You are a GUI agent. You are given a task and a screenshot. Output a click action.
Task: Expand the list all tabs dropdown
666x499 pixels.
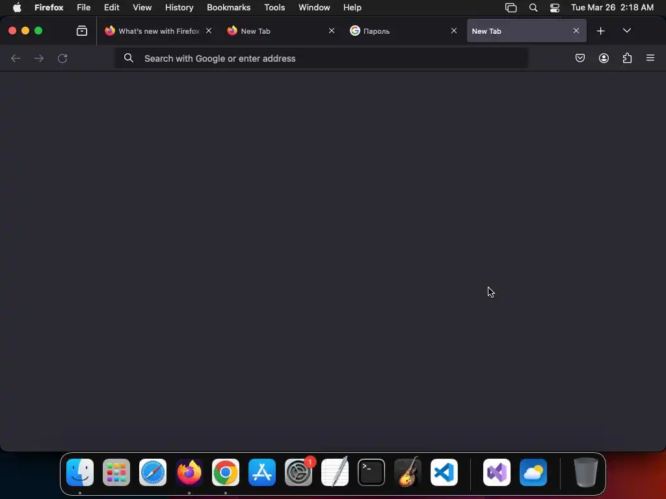626,31
